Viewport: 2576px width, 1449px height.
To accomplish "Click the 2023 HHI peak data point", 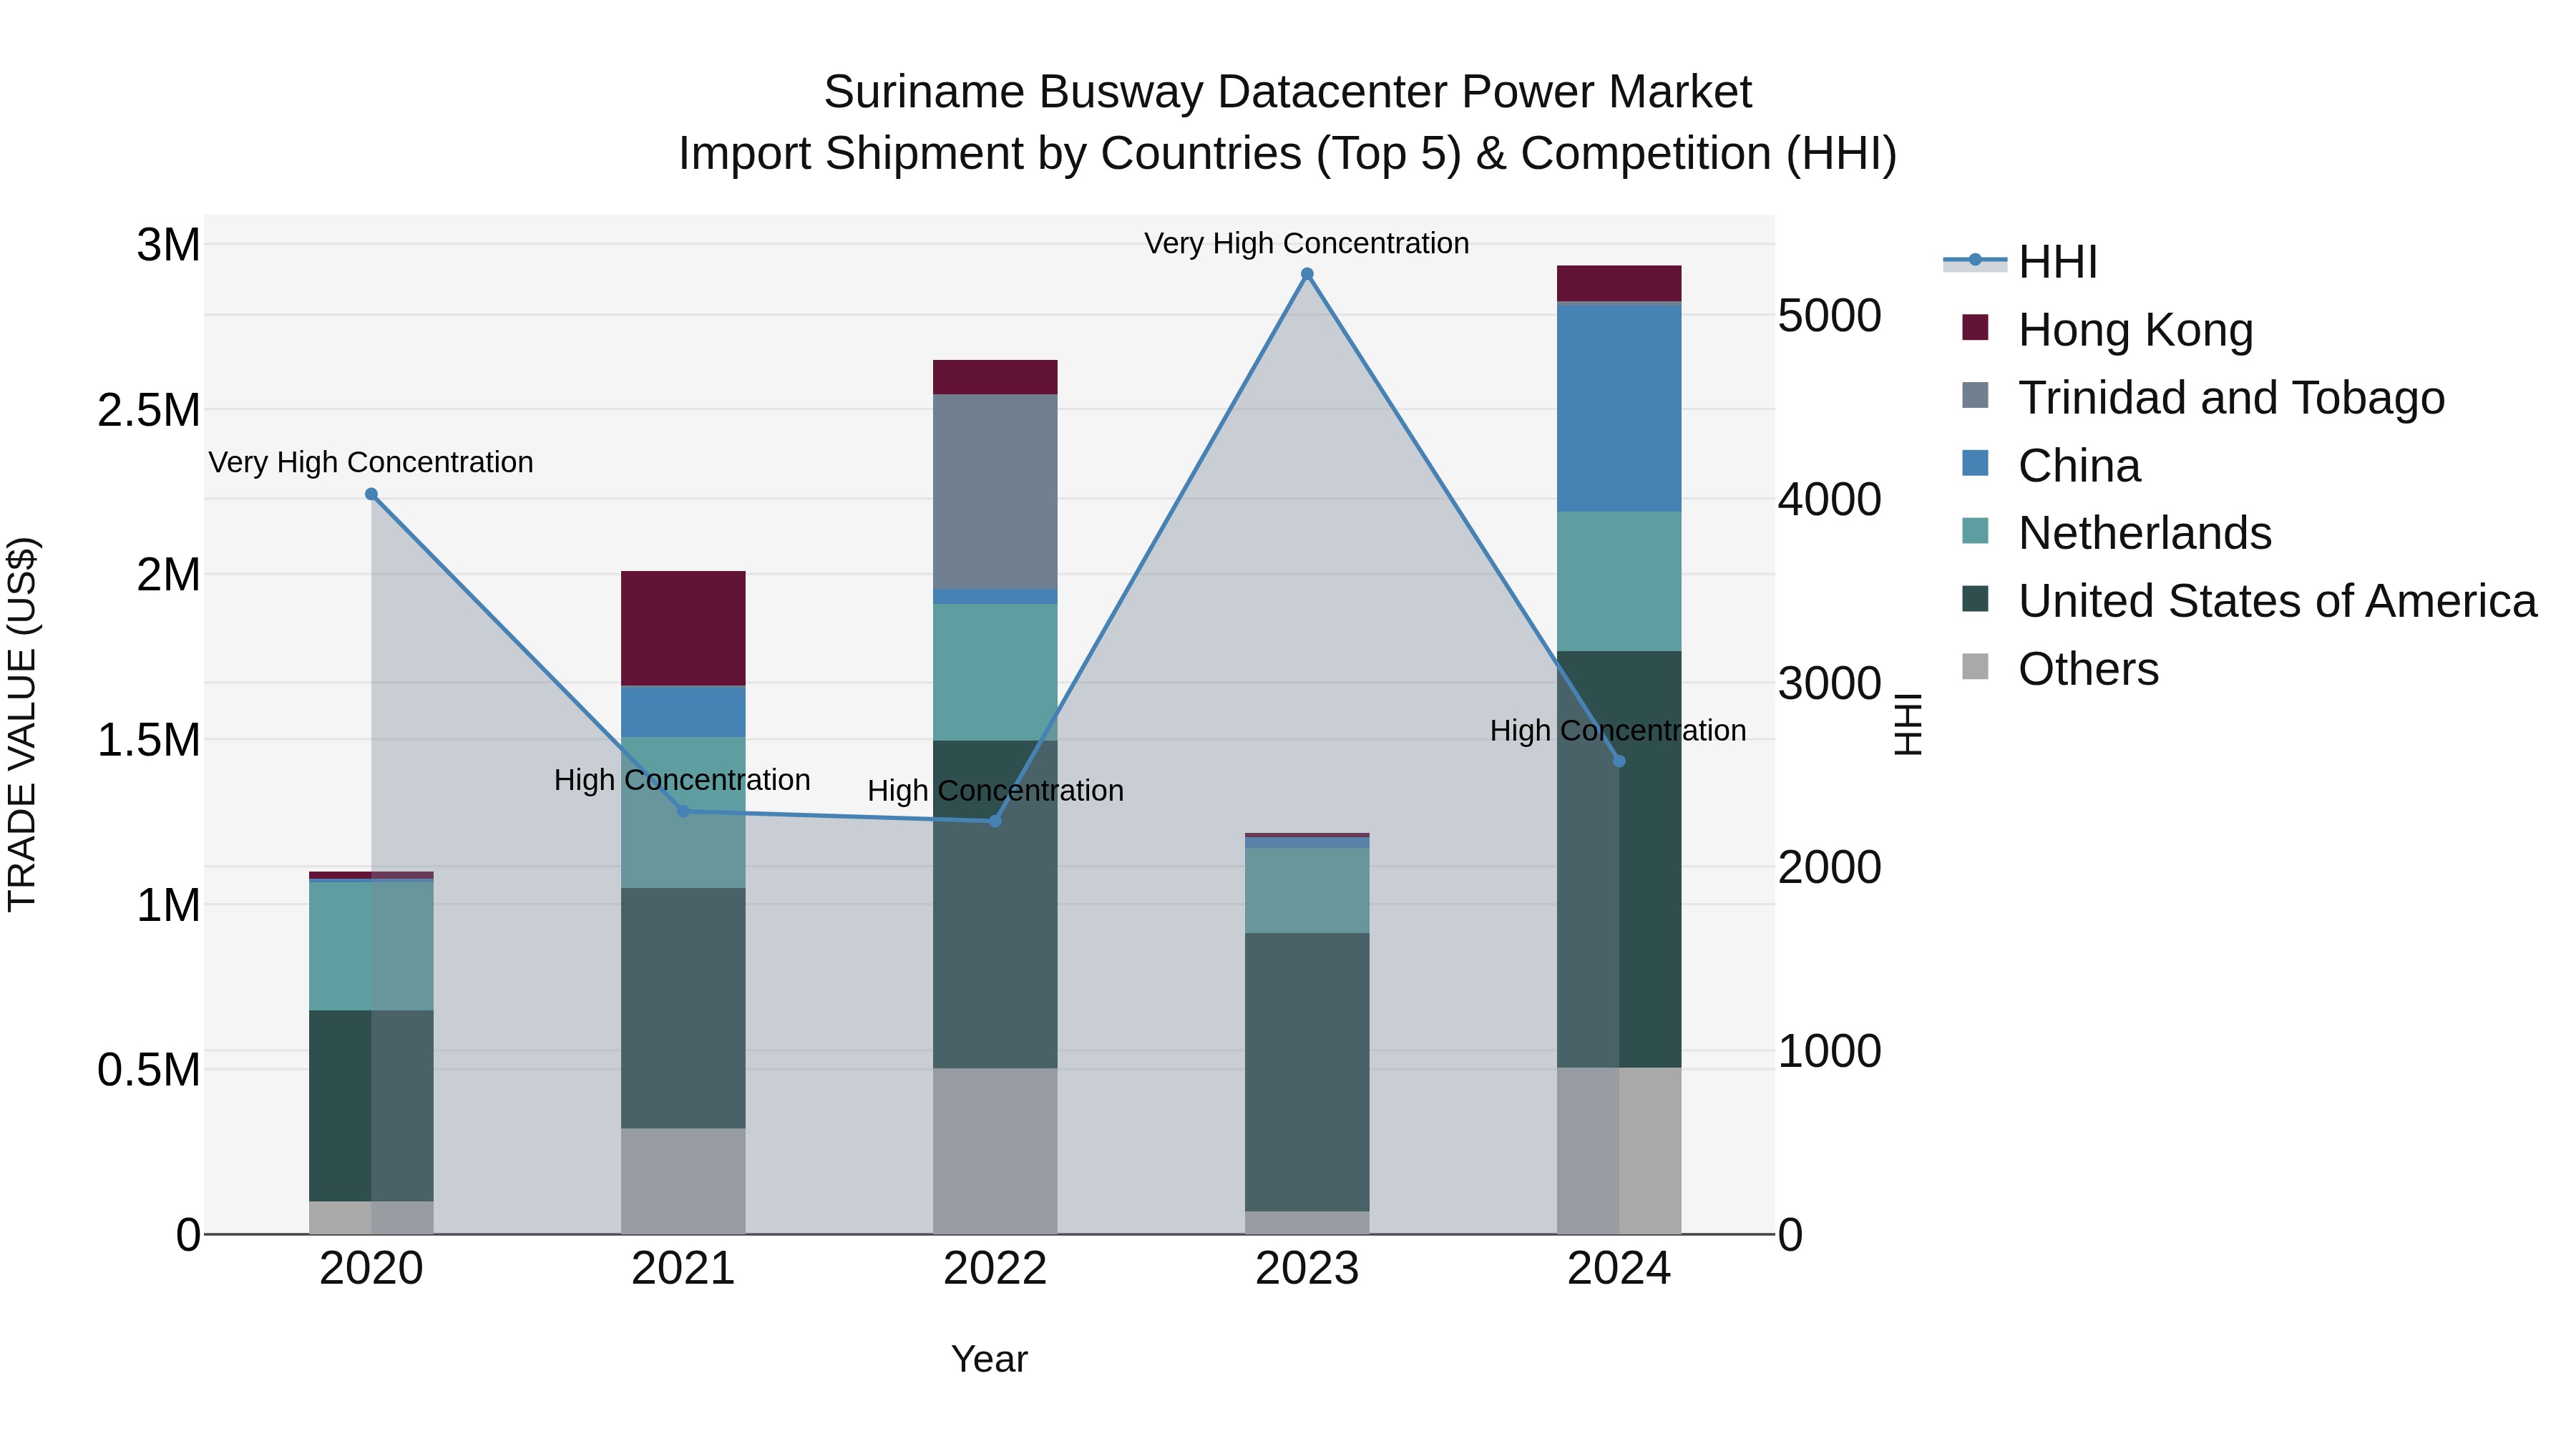I will [x=1307, y=274].
